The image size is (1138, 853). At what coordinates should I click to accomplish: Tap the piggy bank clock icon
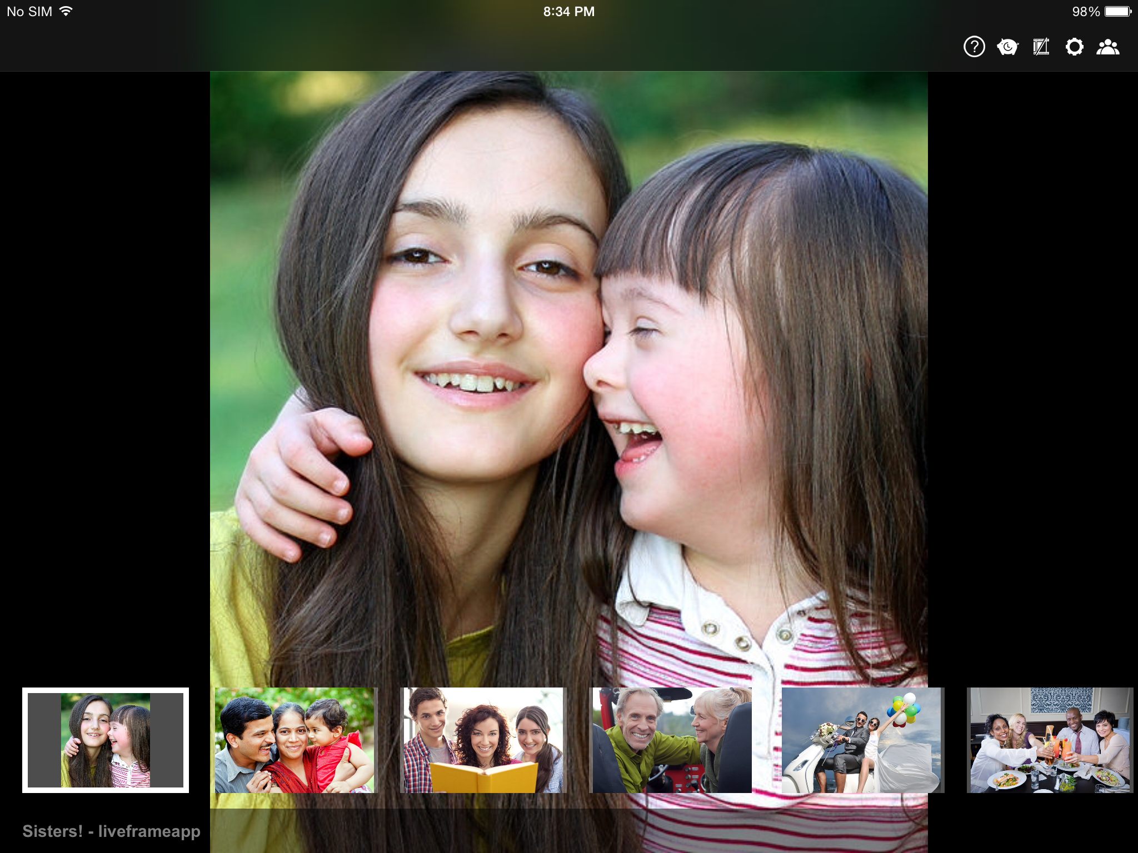(x=1007, y=47)
